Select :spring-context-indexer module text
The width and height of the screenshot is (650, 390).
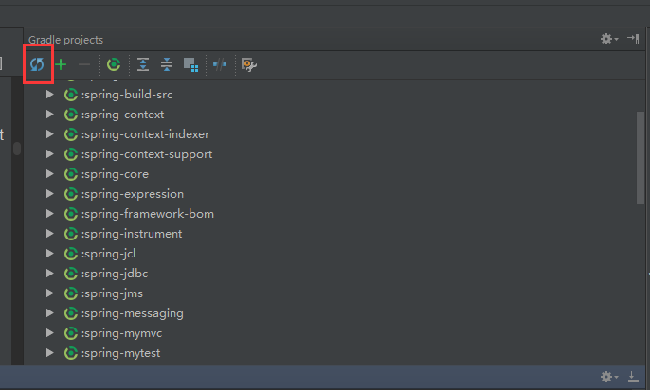coord(146,134)
